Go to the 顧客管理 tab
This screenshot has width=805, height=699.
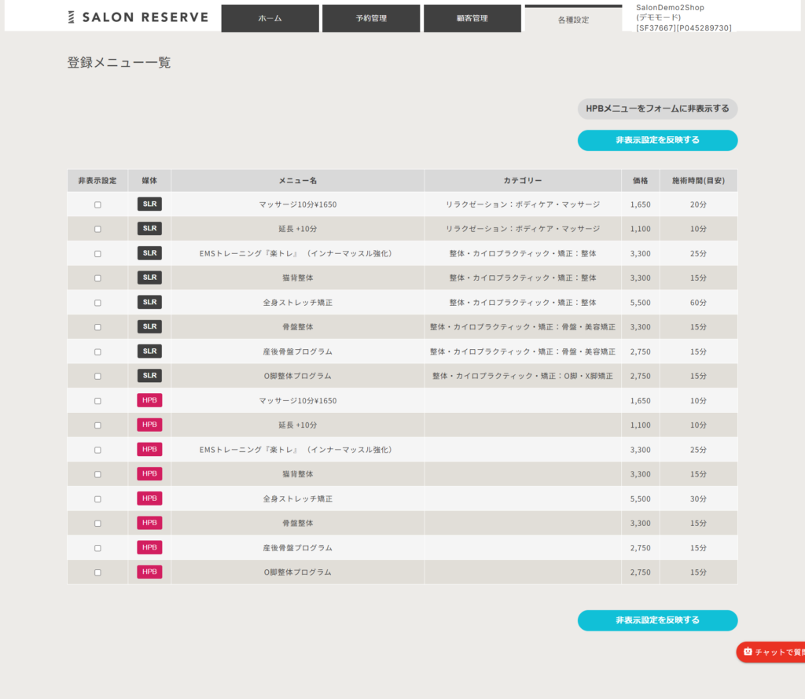[472, 18]
